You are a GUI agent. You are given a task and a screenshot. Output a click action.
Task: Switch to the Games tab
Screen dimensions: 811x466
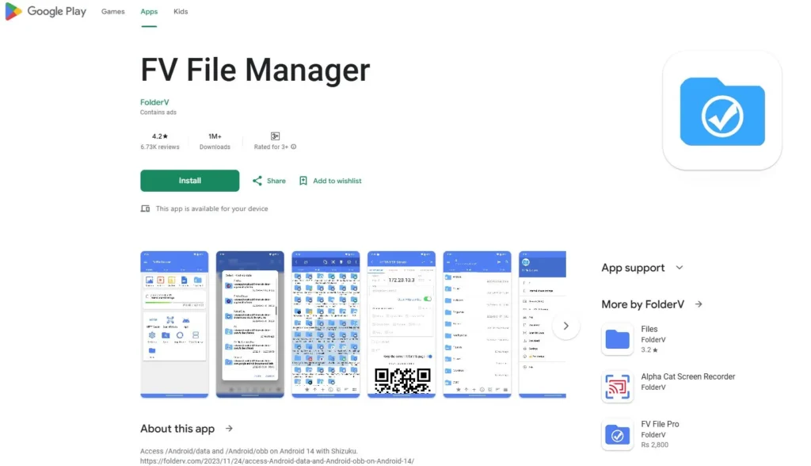112,11
